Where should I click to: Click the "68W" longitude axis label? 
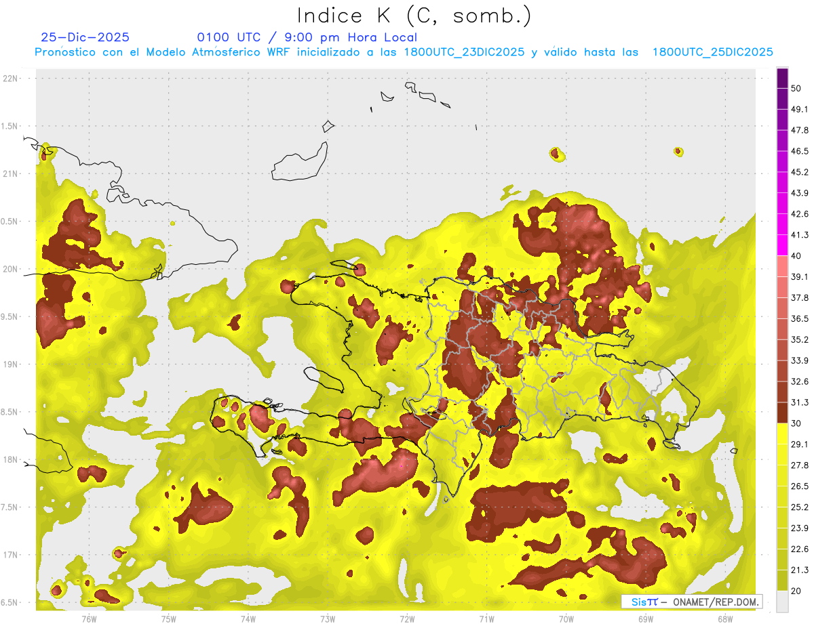724,619
